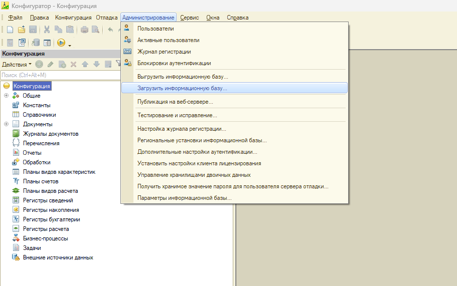Choose Установить настройки клиента лицензирования
Screen dimensions: 457x286
[234, 163]
